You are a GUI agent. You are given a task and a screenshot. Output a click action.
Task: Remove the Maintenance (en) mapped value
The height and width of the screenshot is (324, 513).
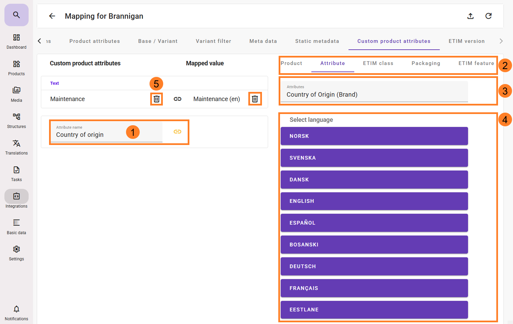pos(255,99)
